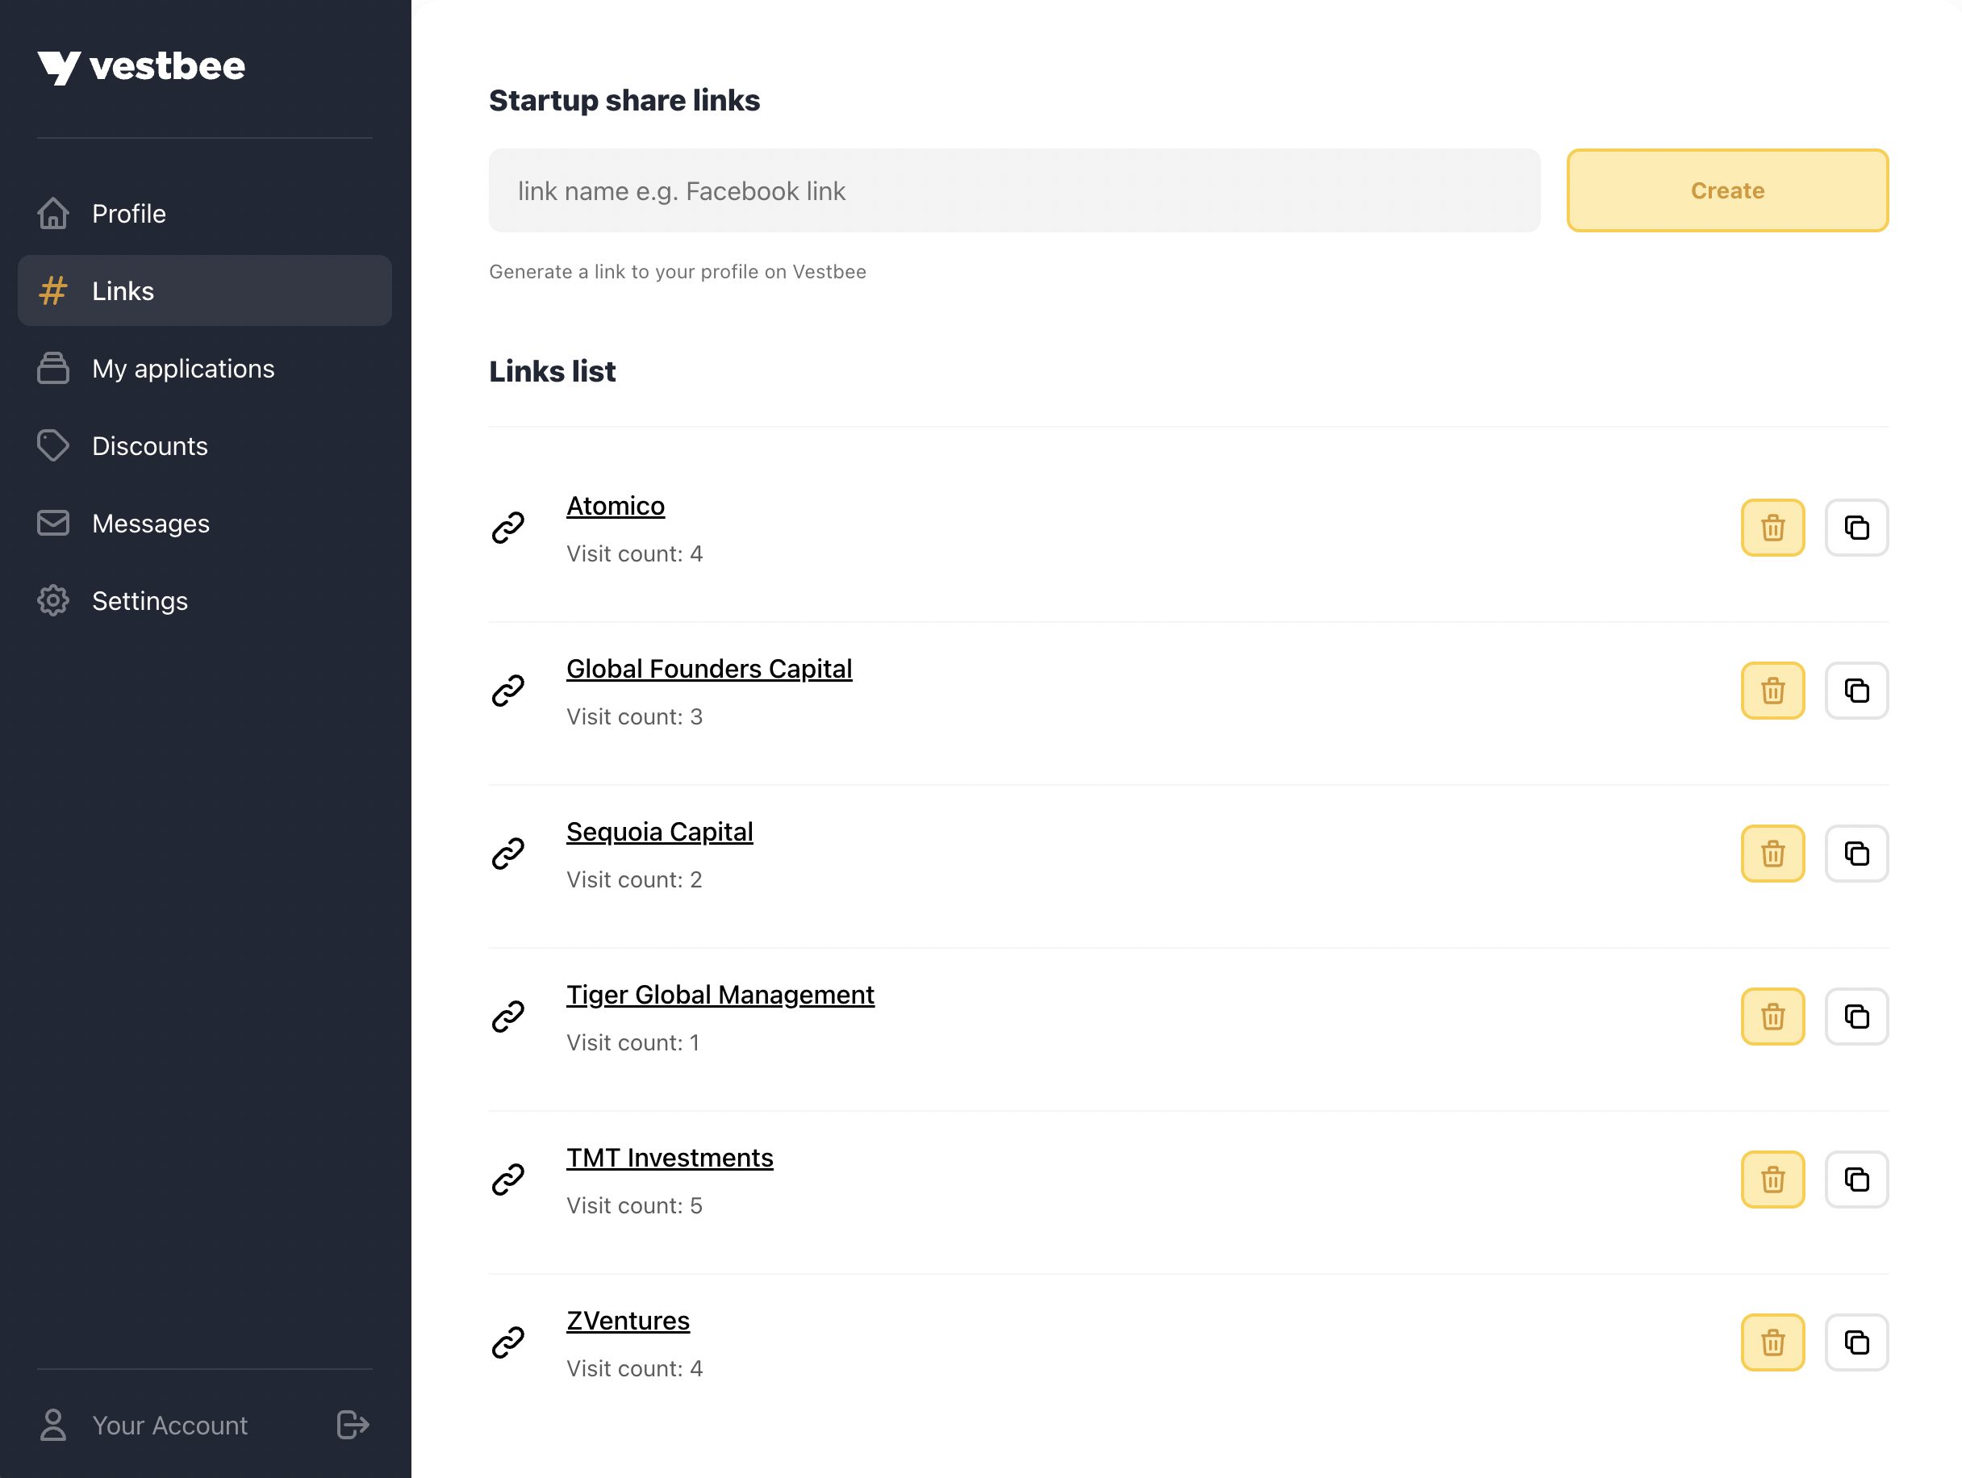
Task: Open the Tiger Global Management link
Action: coord(720,995)
